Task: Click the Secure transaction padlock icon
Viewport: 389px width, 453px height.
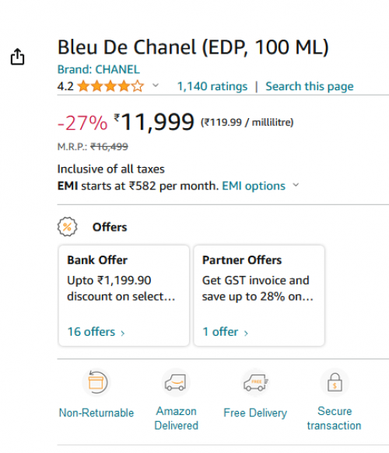Action: click(x=335, y=382)
